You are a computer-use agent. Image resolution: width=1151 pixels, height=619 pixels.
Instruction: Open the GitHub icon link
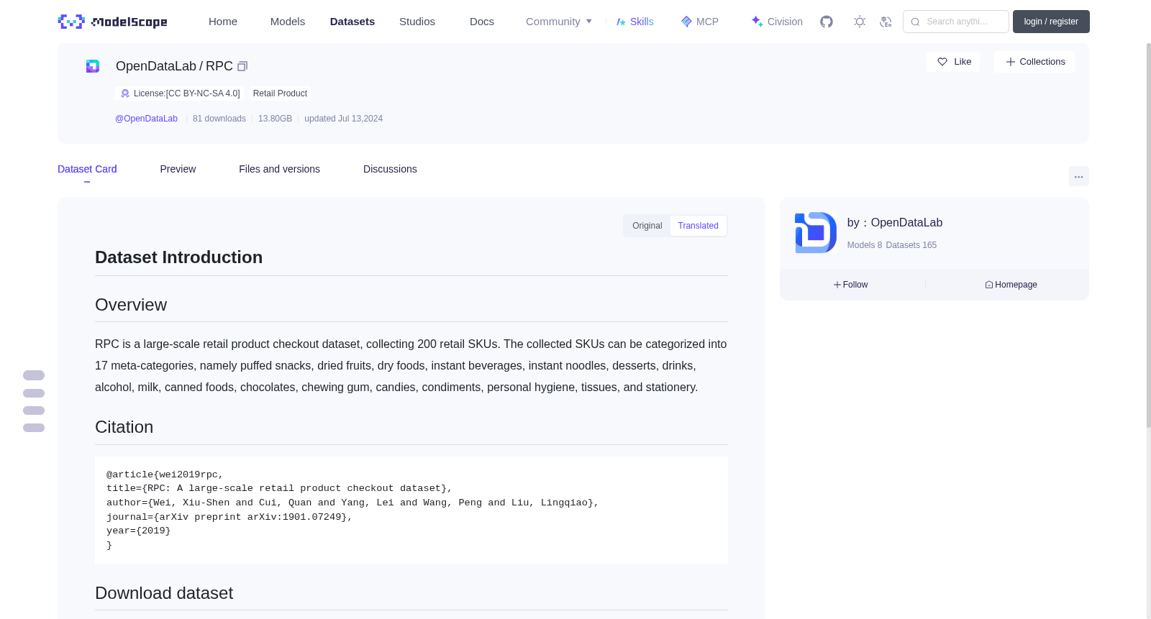click(x=827, y=22)
